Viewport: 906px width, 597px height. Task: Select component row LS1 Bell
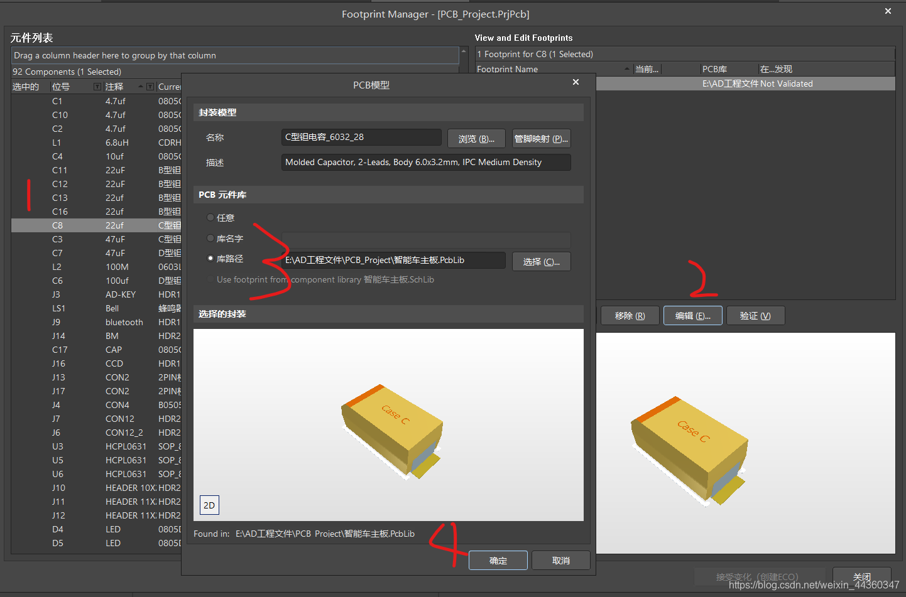click(x=96, y=308)
